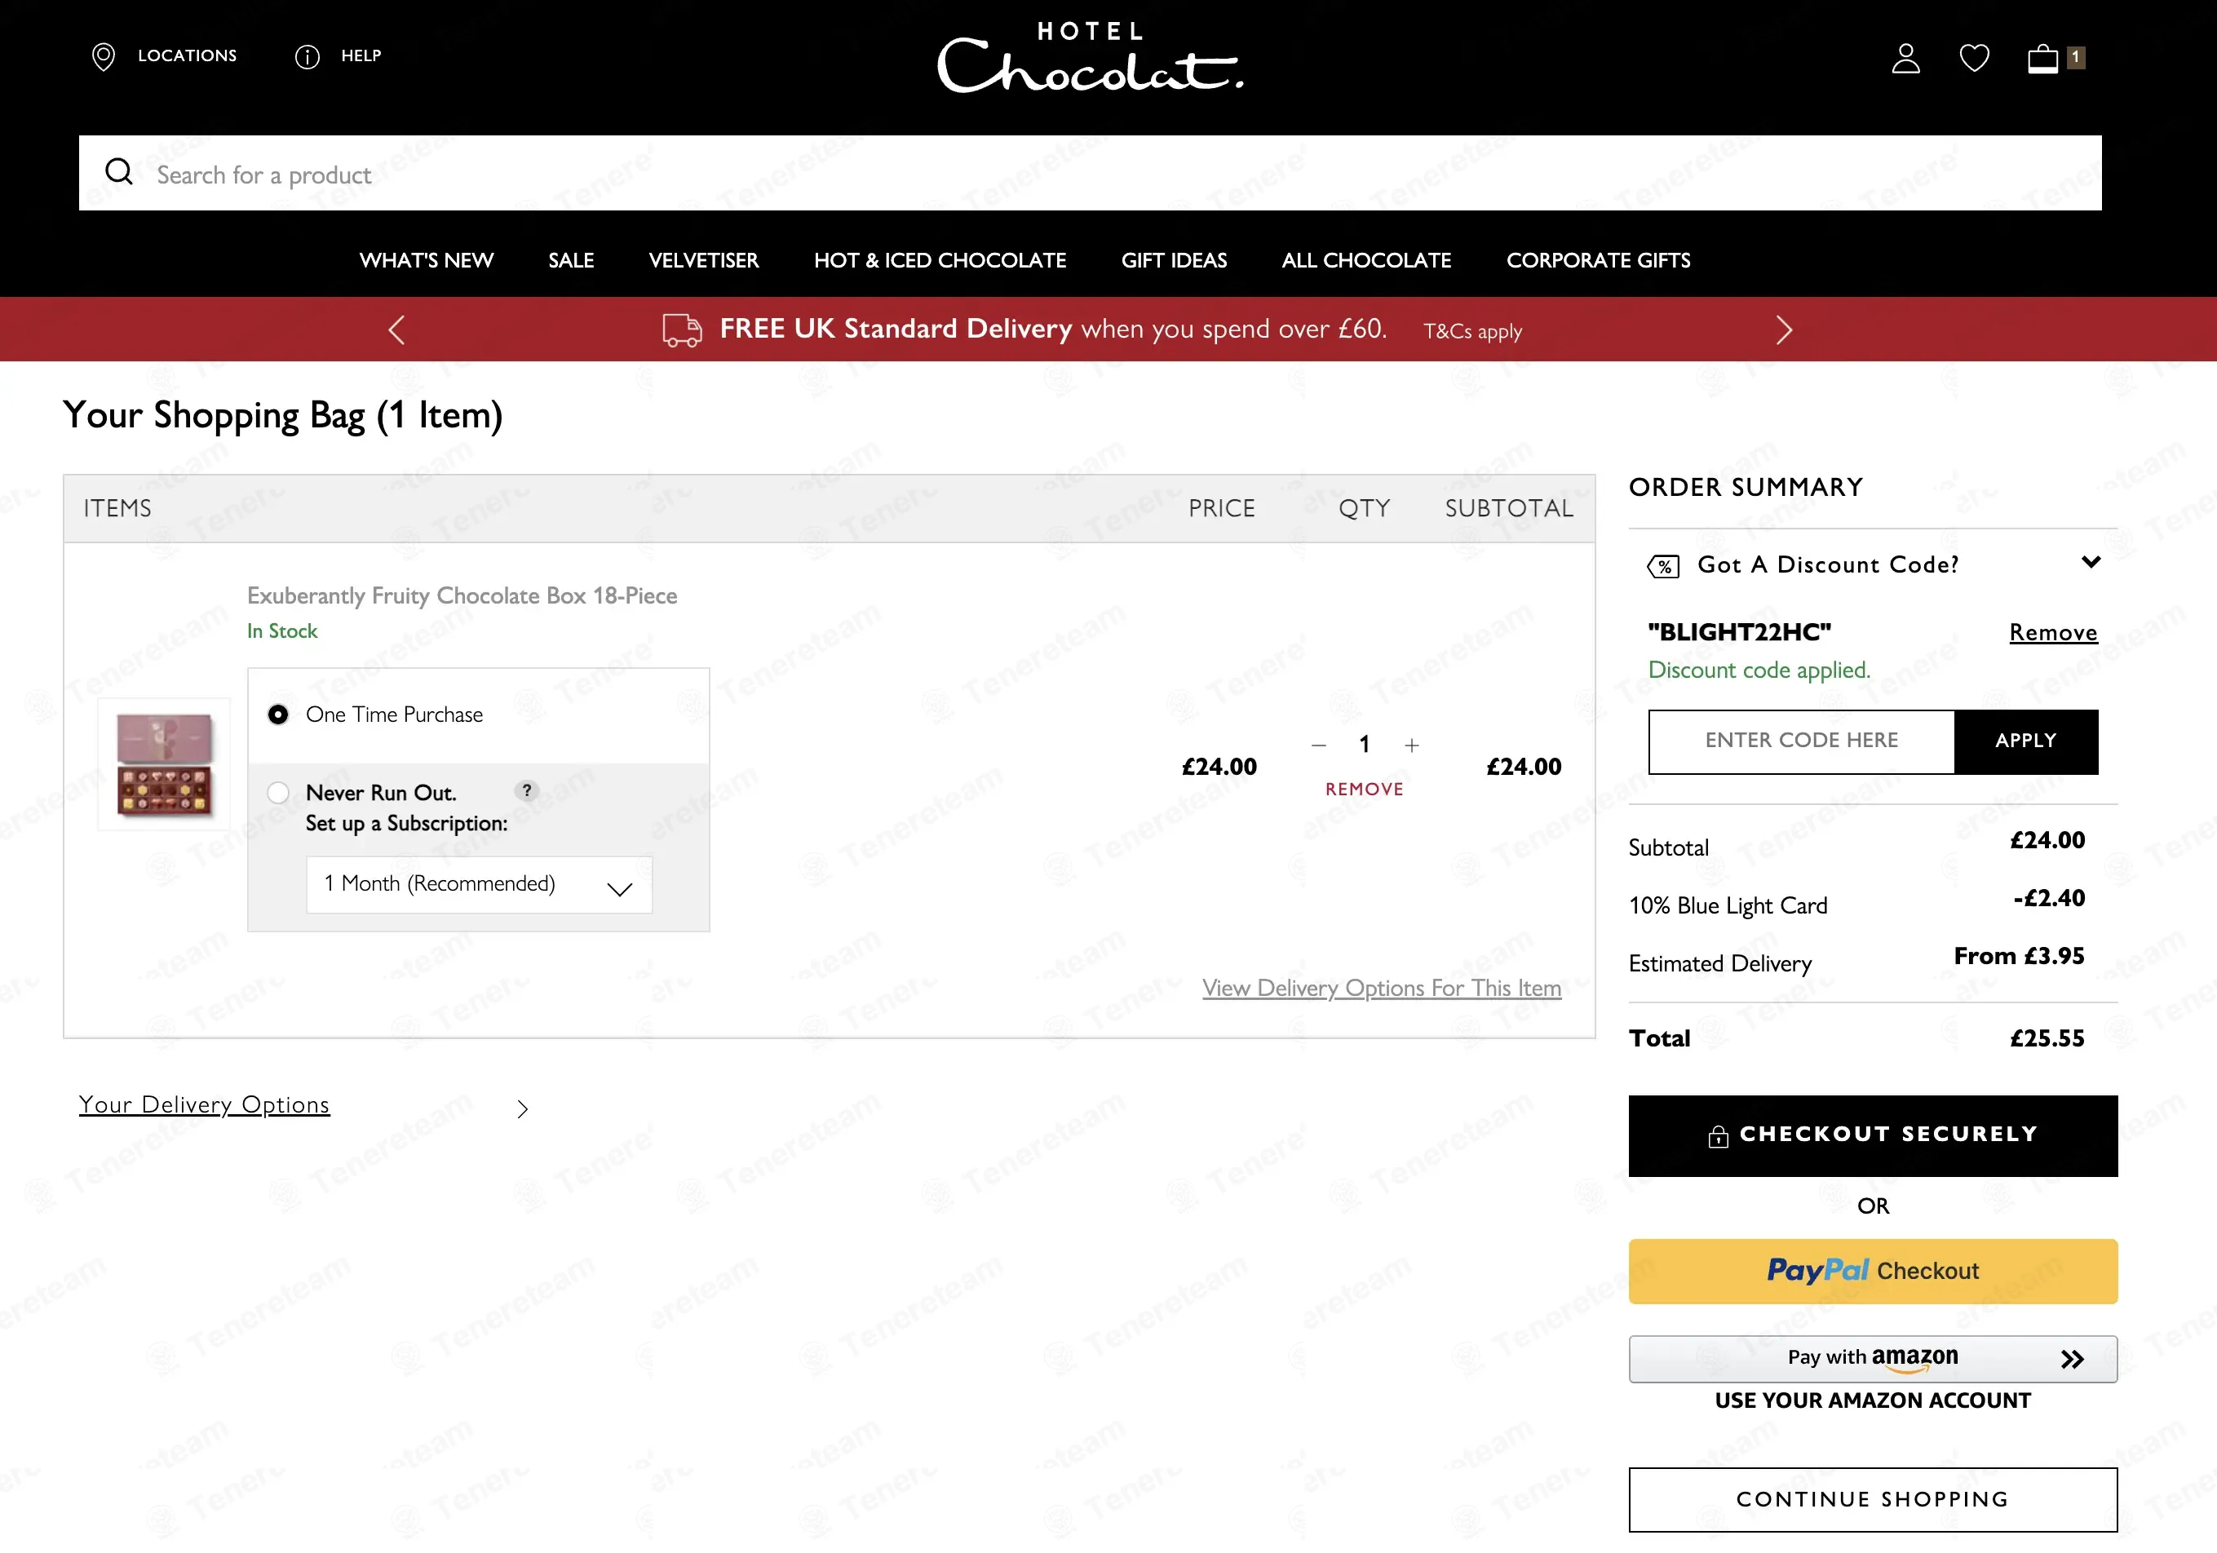Open the account profile icon
Screen dimensions: 2217x1553
(x=1905, y=58)
